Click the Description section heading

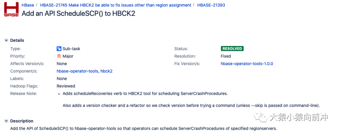pyautogui.click(x=22, y=121)
